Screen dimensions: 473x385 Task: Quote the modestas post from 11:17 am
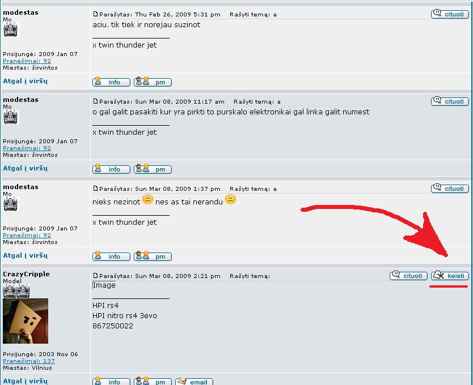point(450,101)
